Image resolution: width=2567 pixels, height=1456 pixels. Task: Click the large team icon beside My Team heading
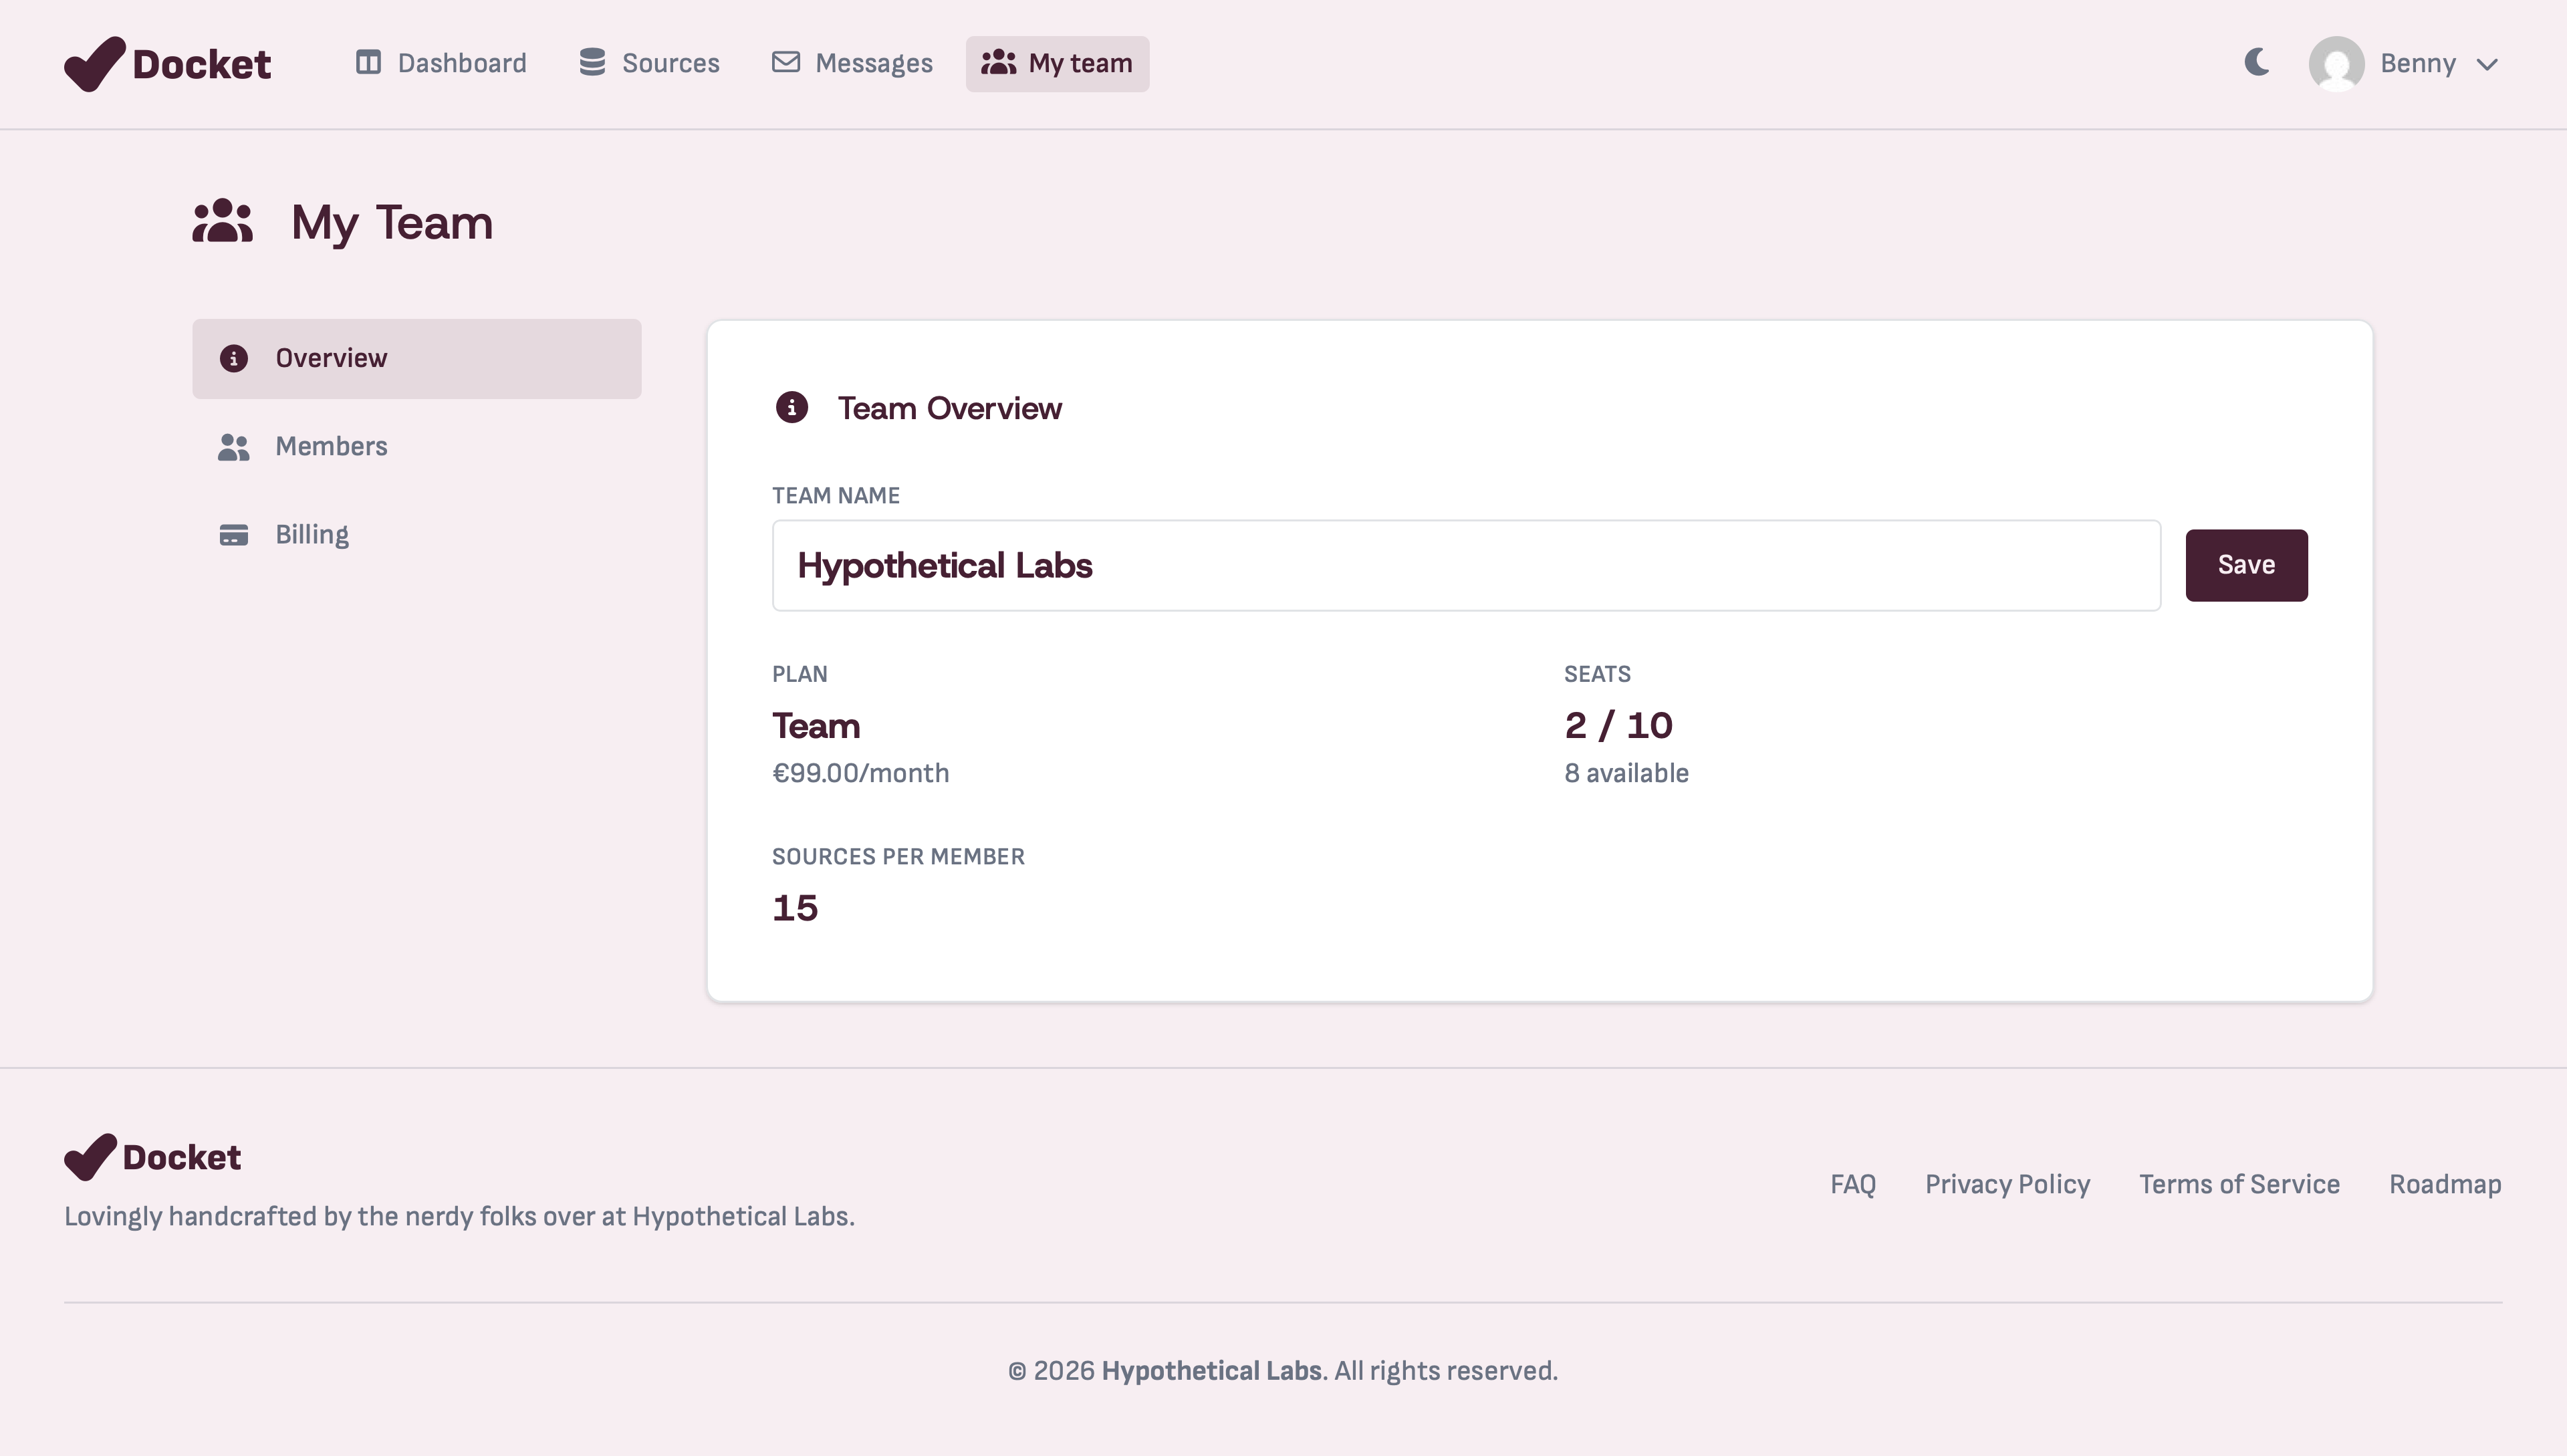tap(223, 221)
